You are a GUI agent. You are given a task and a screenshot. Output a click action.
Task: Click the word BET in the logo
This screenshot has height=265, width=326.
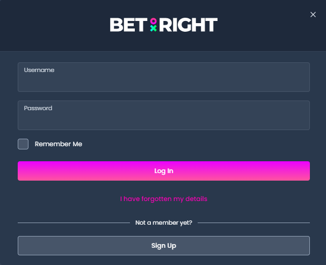[128, 25]
